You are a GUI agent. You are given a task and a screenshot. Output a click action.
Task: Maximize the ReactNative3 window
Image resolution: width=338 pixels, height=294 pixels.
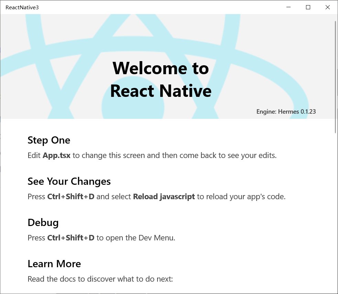click(x=308, y=7)
